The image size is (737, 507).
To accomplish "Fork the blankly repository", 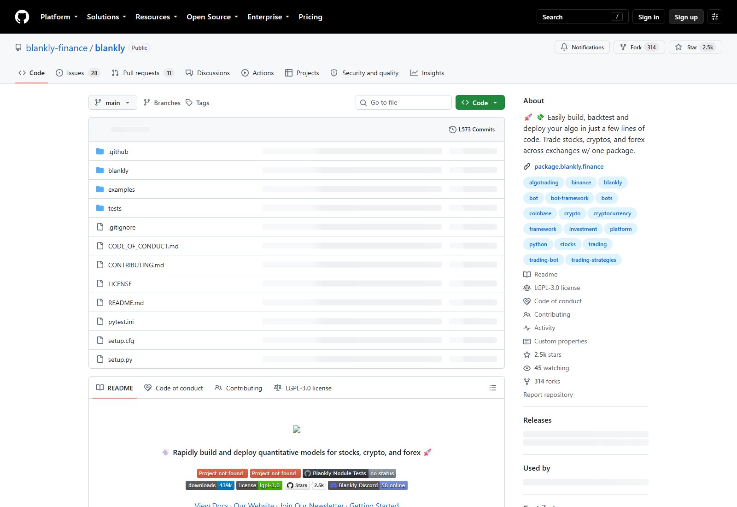I will pos(639,47).
